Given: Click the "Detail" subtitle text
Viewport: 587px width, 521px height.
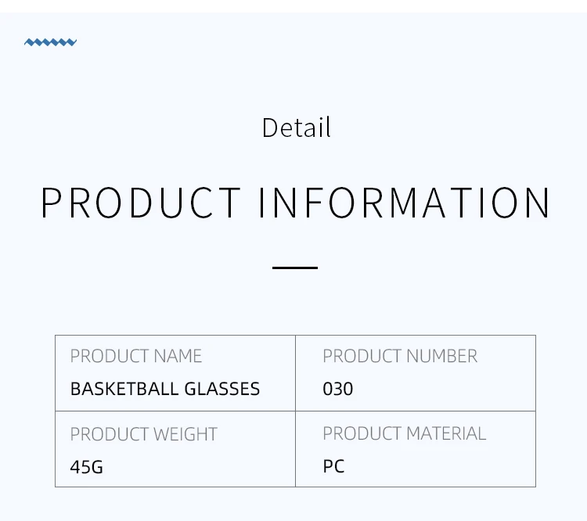Looking at the screenshot, I should (296, 128).
